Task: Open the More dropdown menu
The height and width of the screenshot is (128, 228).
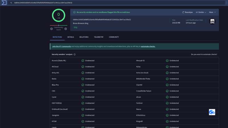Action: tap(212, 12)
